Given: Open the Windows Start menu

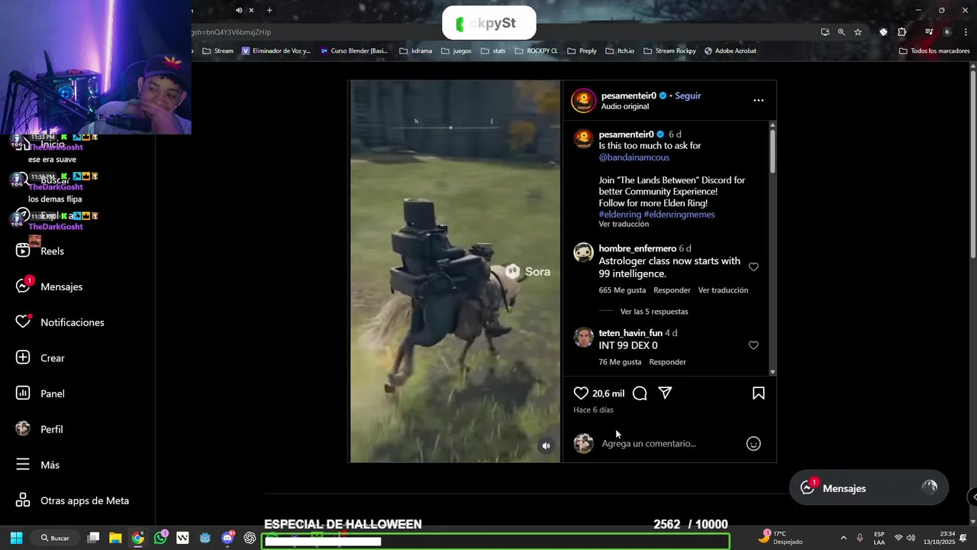Looking at the screenshot, I should coord(16,538).
